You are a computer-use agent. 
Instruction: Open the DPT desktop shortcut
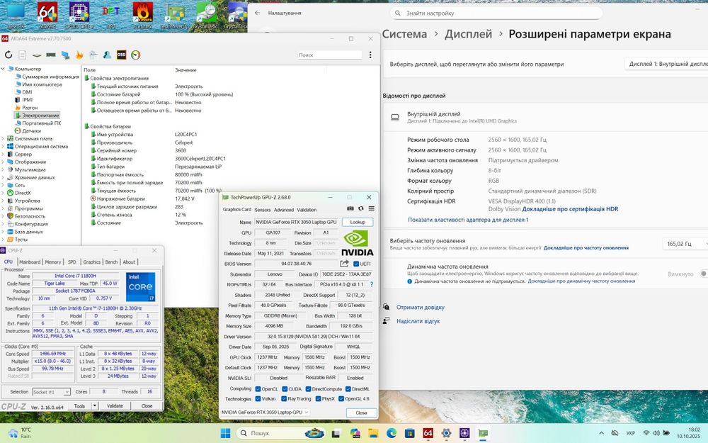click(x=111, y=16)
